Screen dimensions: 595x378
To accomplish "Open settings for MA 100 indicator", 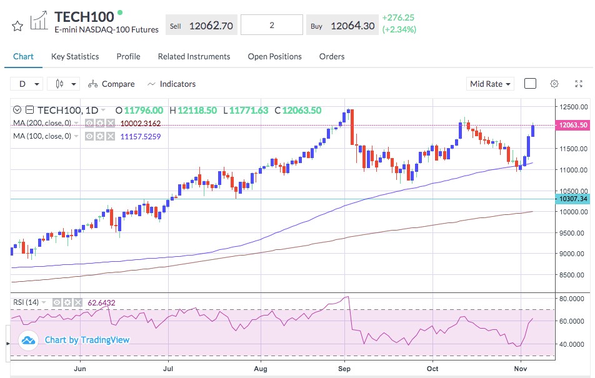I will 100,136.
